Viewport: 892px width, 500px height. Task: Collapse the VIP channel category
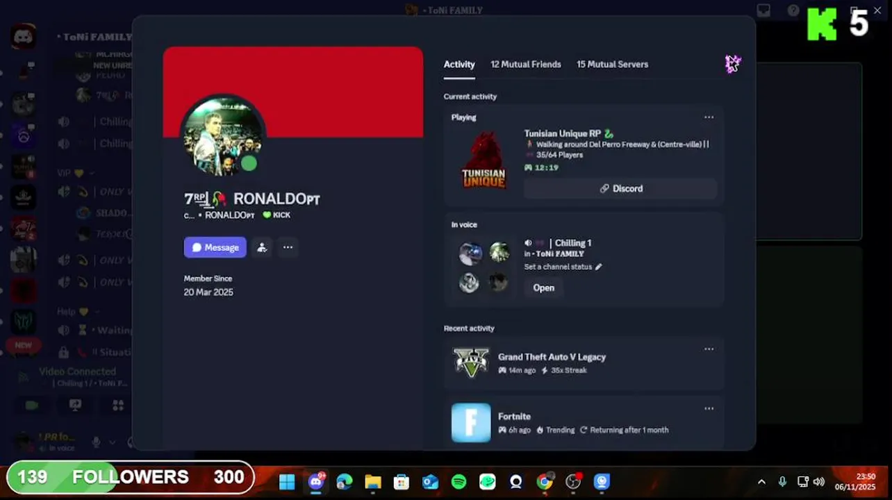click(x=74, y=172)
